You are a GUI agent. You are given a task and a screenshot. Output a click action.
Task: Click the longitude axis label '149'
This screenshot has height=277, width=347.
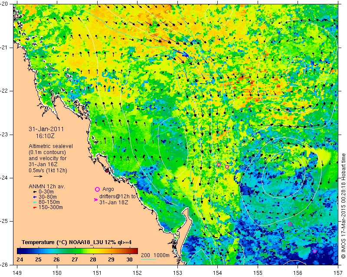17,273
